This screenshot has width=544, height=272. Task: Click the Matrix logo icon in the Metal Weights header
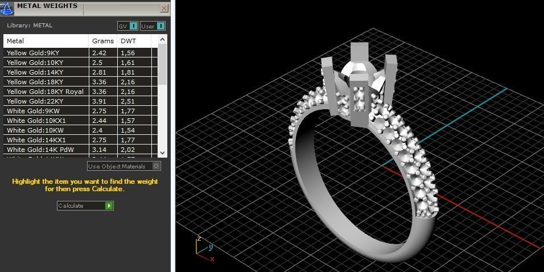(7, 9)
